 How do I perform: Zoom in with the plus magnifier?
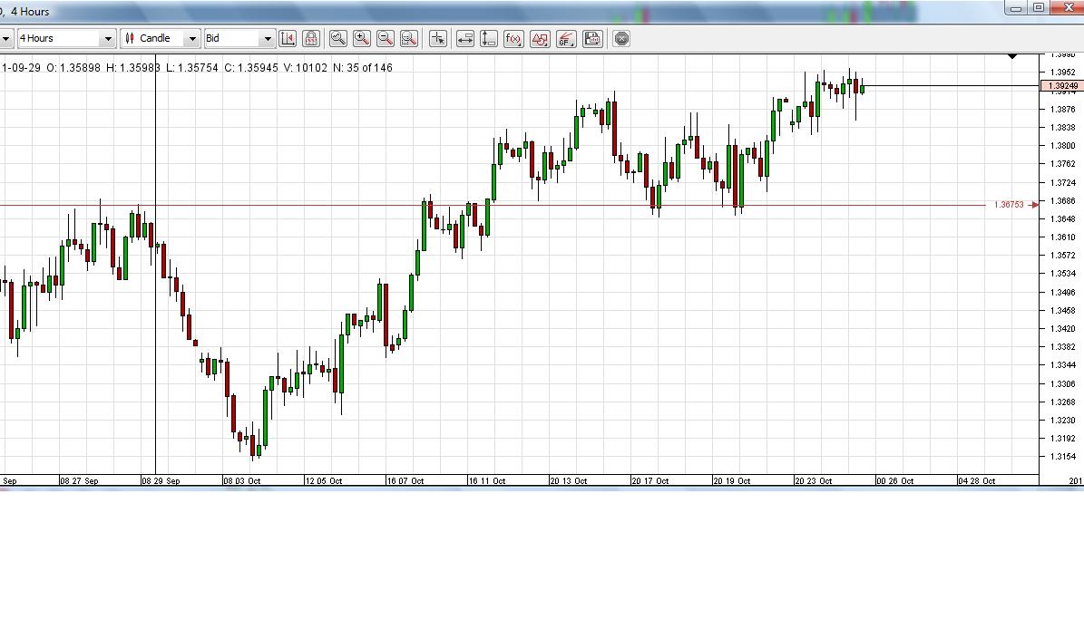click(362, 39)
